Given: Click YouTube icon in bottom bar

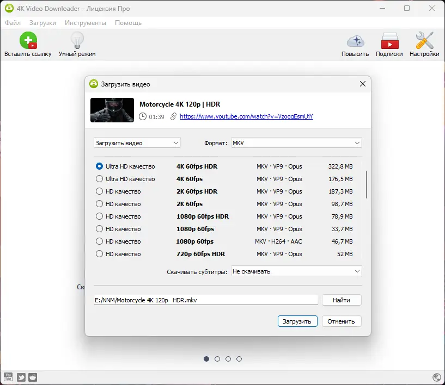Looking at the screenshot, I should (x=8, y=377).
